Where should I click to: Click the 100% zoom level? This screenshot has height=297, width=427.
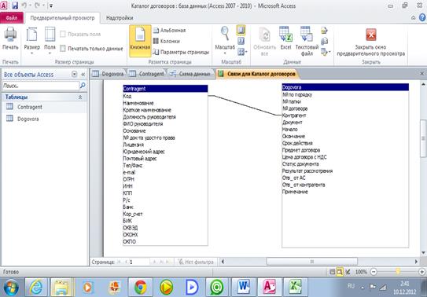(x=361, y=272)
